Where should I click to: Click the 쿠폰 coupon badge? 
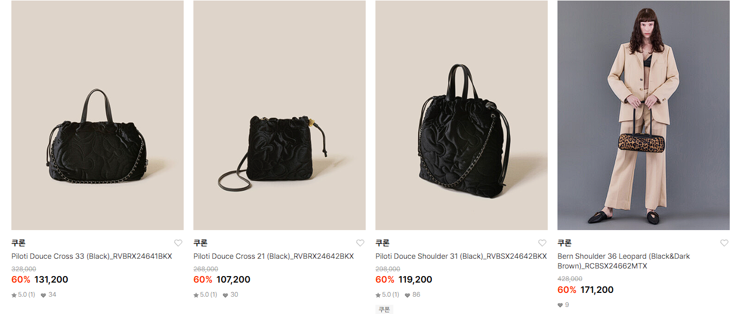(384, 310)
